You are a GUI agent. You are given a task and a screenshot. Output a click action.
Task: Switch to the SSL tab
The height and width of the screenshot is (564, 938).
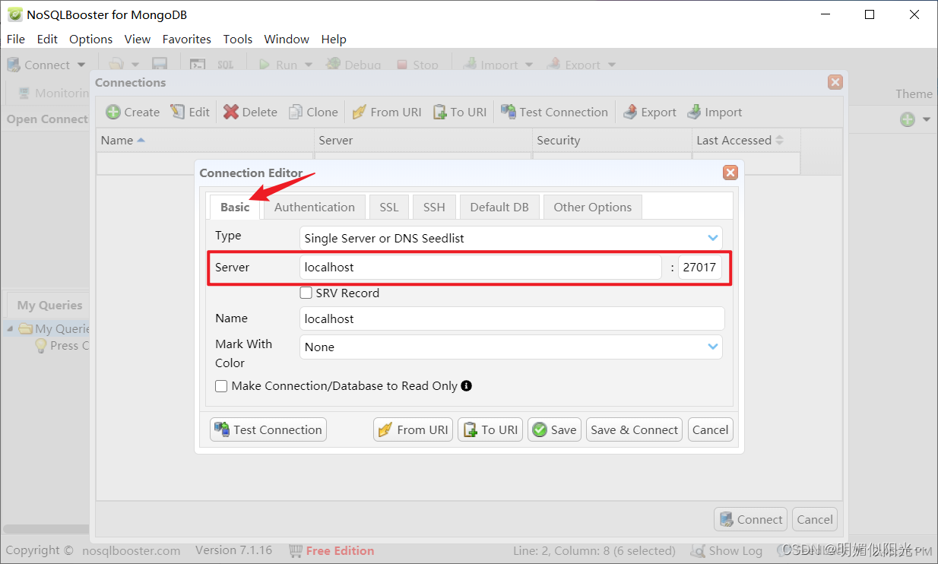point(389,207)
